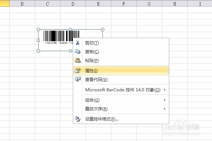Choose 复制(C) from the context menu
Screen dimensions: 212x141
pos(121,51)
